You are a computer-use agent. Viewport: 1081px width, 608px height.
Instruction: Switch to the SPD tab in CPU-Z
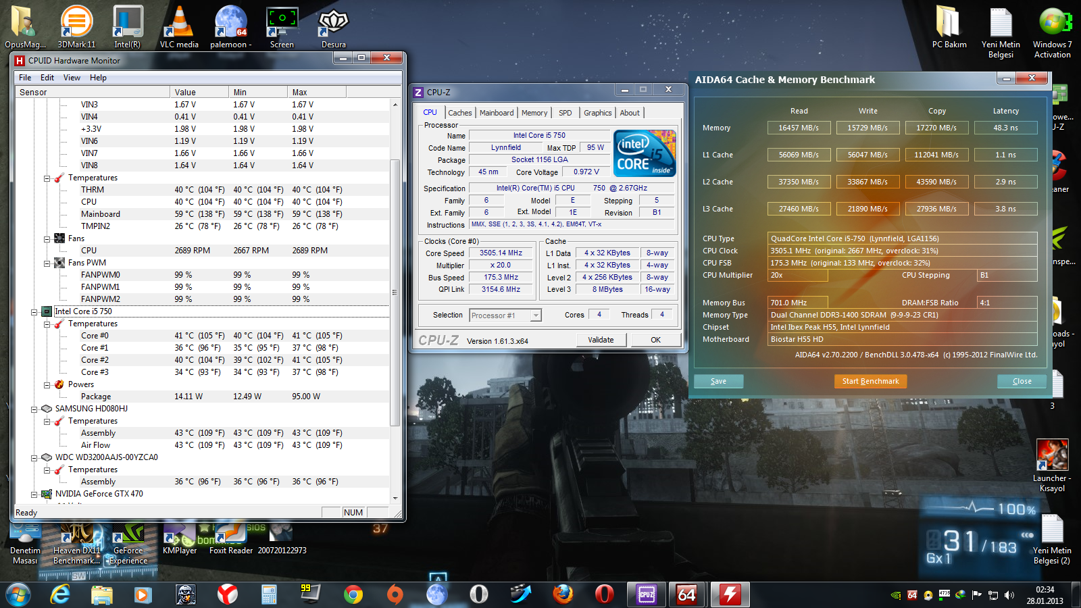tap(565, 113)
